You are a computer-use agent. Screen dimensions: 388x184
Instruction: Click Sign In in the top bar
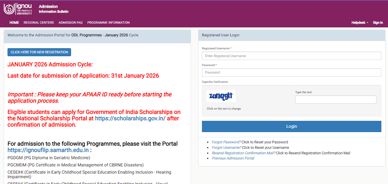point(378,22)
